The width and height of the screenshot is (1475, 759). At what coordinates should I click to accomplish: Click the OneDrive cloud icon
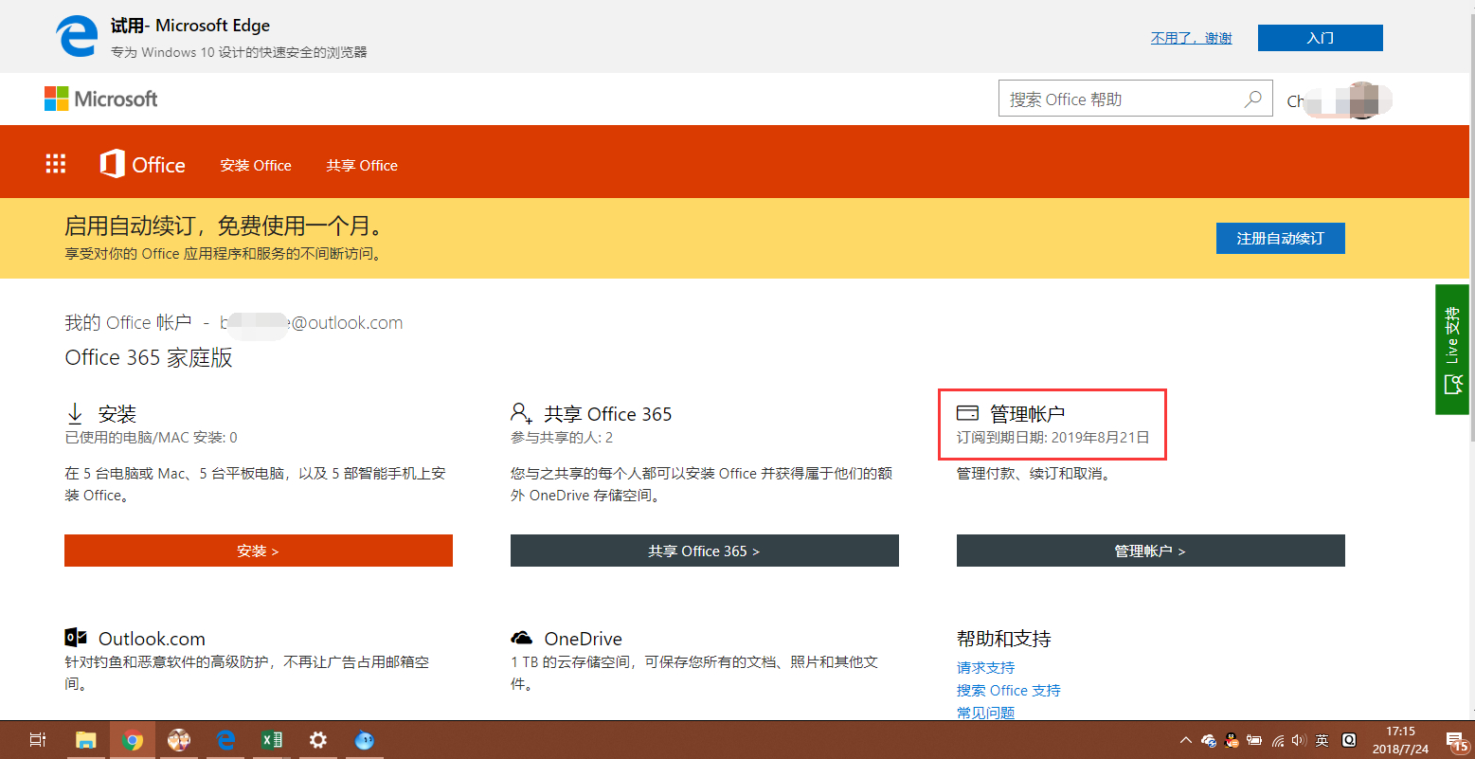click(x=521, y=638)
